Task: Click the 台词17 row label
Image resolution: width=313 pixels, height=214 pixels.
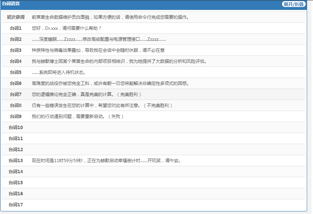Action: [16, 205]
